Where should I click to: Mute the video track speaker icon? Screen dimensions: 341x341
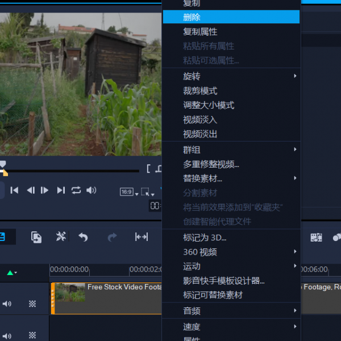click(7, 303)
